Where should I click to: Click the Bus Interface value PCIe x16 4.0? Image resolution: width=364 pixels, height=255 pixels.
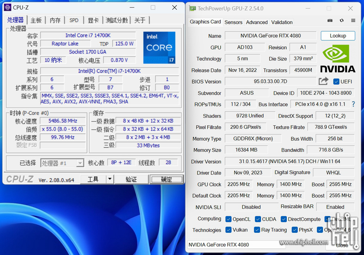pyautogui.click(x=320, y=104)
